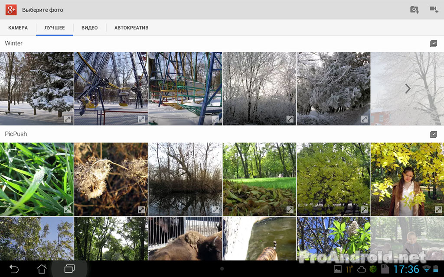This screenshot has height=277, width=444.
Task: Record a new video with camcorder icon
Action: click(x=434, y=10)
